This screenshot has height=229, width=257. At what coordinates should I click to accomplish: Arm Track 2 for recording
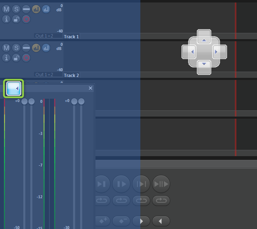point(26,58)
